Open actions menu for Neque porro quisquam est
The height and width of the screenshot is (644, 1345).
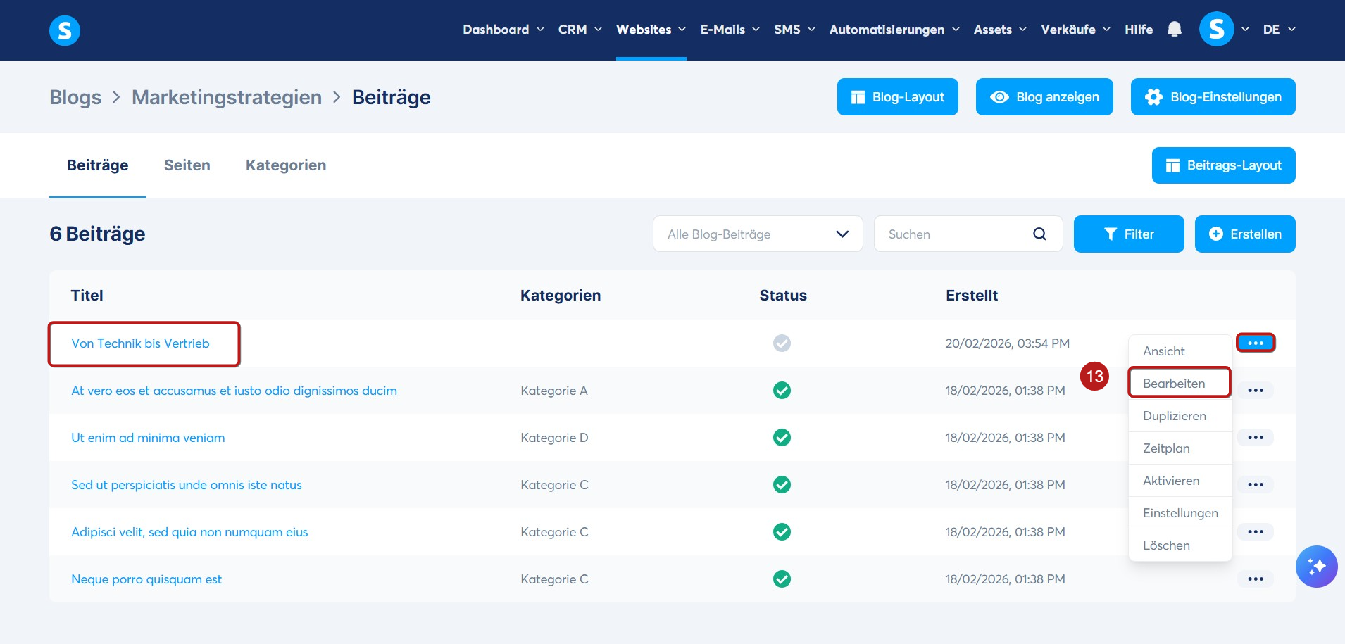click(1256, 579)
